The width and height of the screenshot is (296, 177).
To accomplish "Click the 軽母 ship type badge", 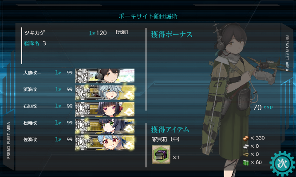I will [x=82, y=76].
